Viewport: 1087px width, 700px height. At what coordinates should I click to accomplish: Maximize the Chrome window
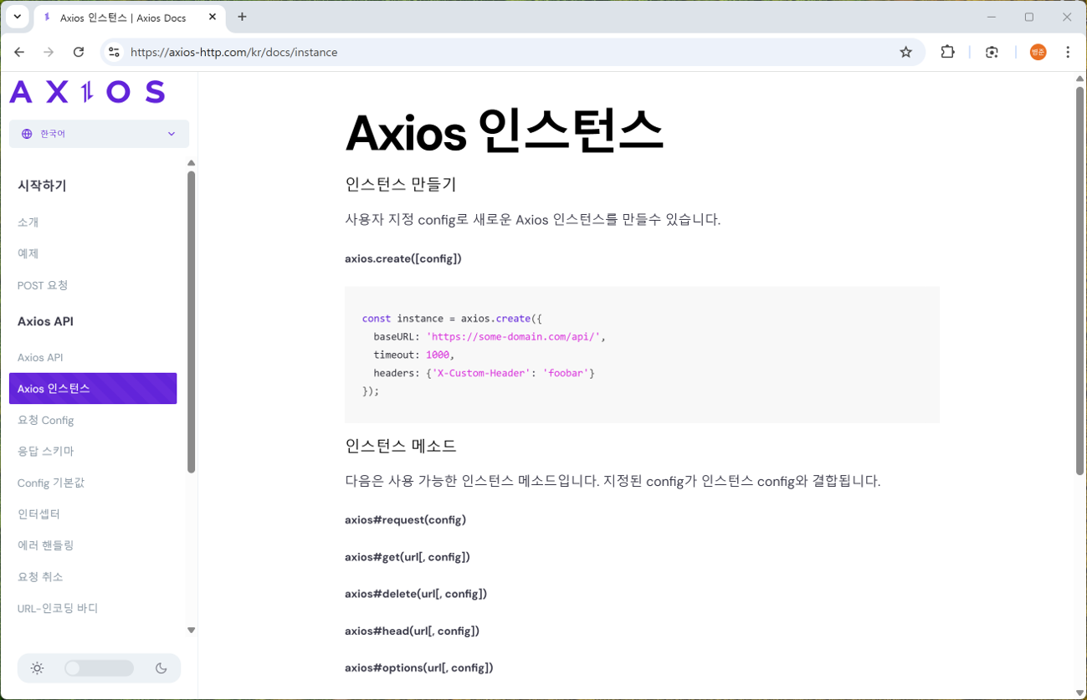[x=1029, y=17]
